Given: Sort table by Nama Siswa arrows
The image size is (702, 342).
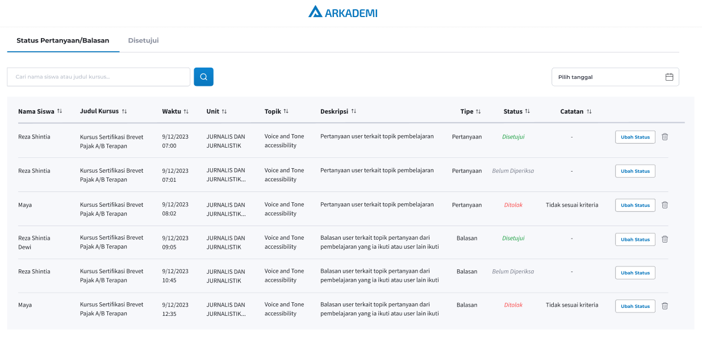Looking at the screenshot, I should click(x=60, y=111).
